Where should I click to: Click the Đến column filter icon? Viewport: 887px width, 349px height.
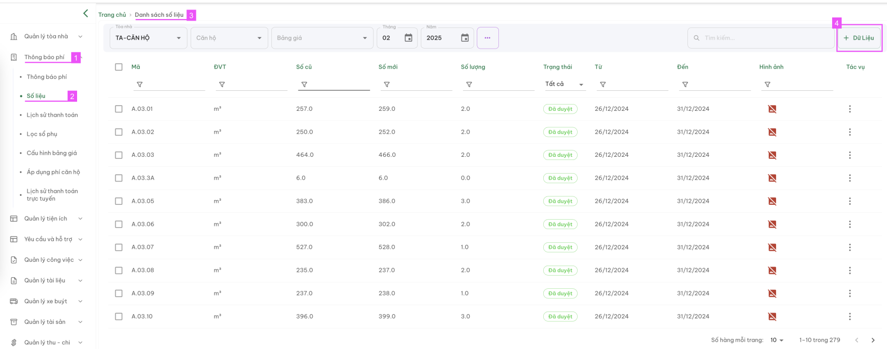coord(685,84)
